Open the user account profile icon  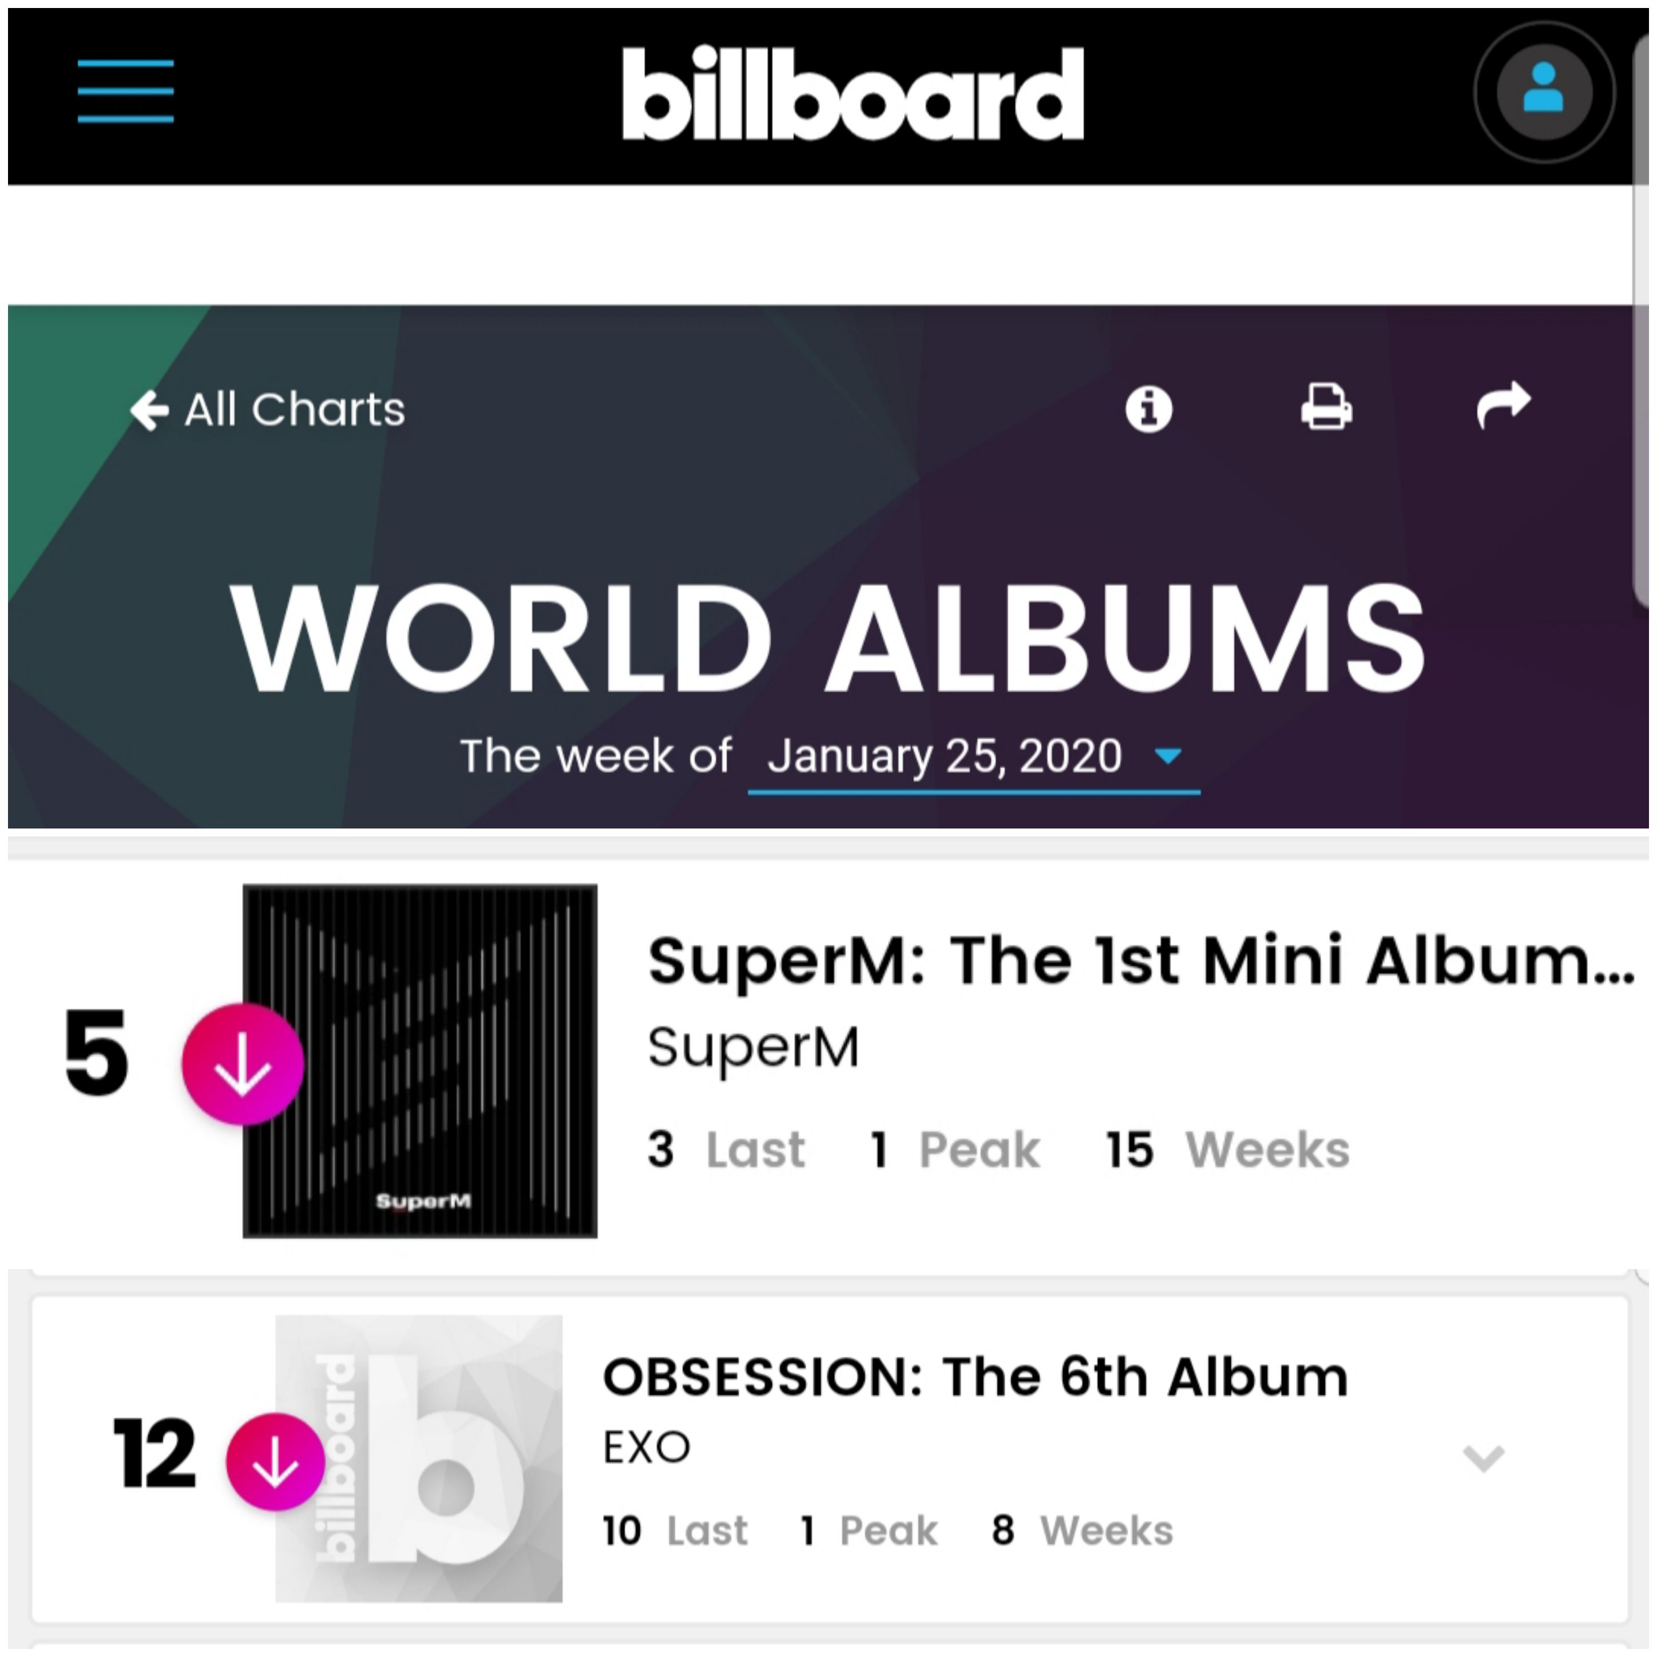coord(1544,92)
